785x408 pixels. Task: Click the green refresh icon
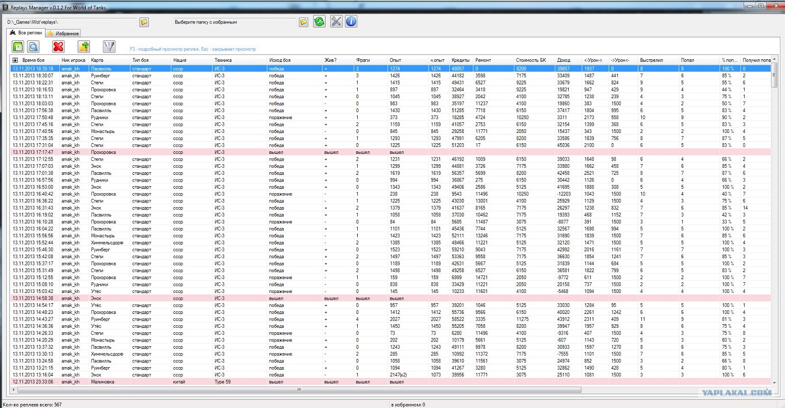tap(319, 21)
